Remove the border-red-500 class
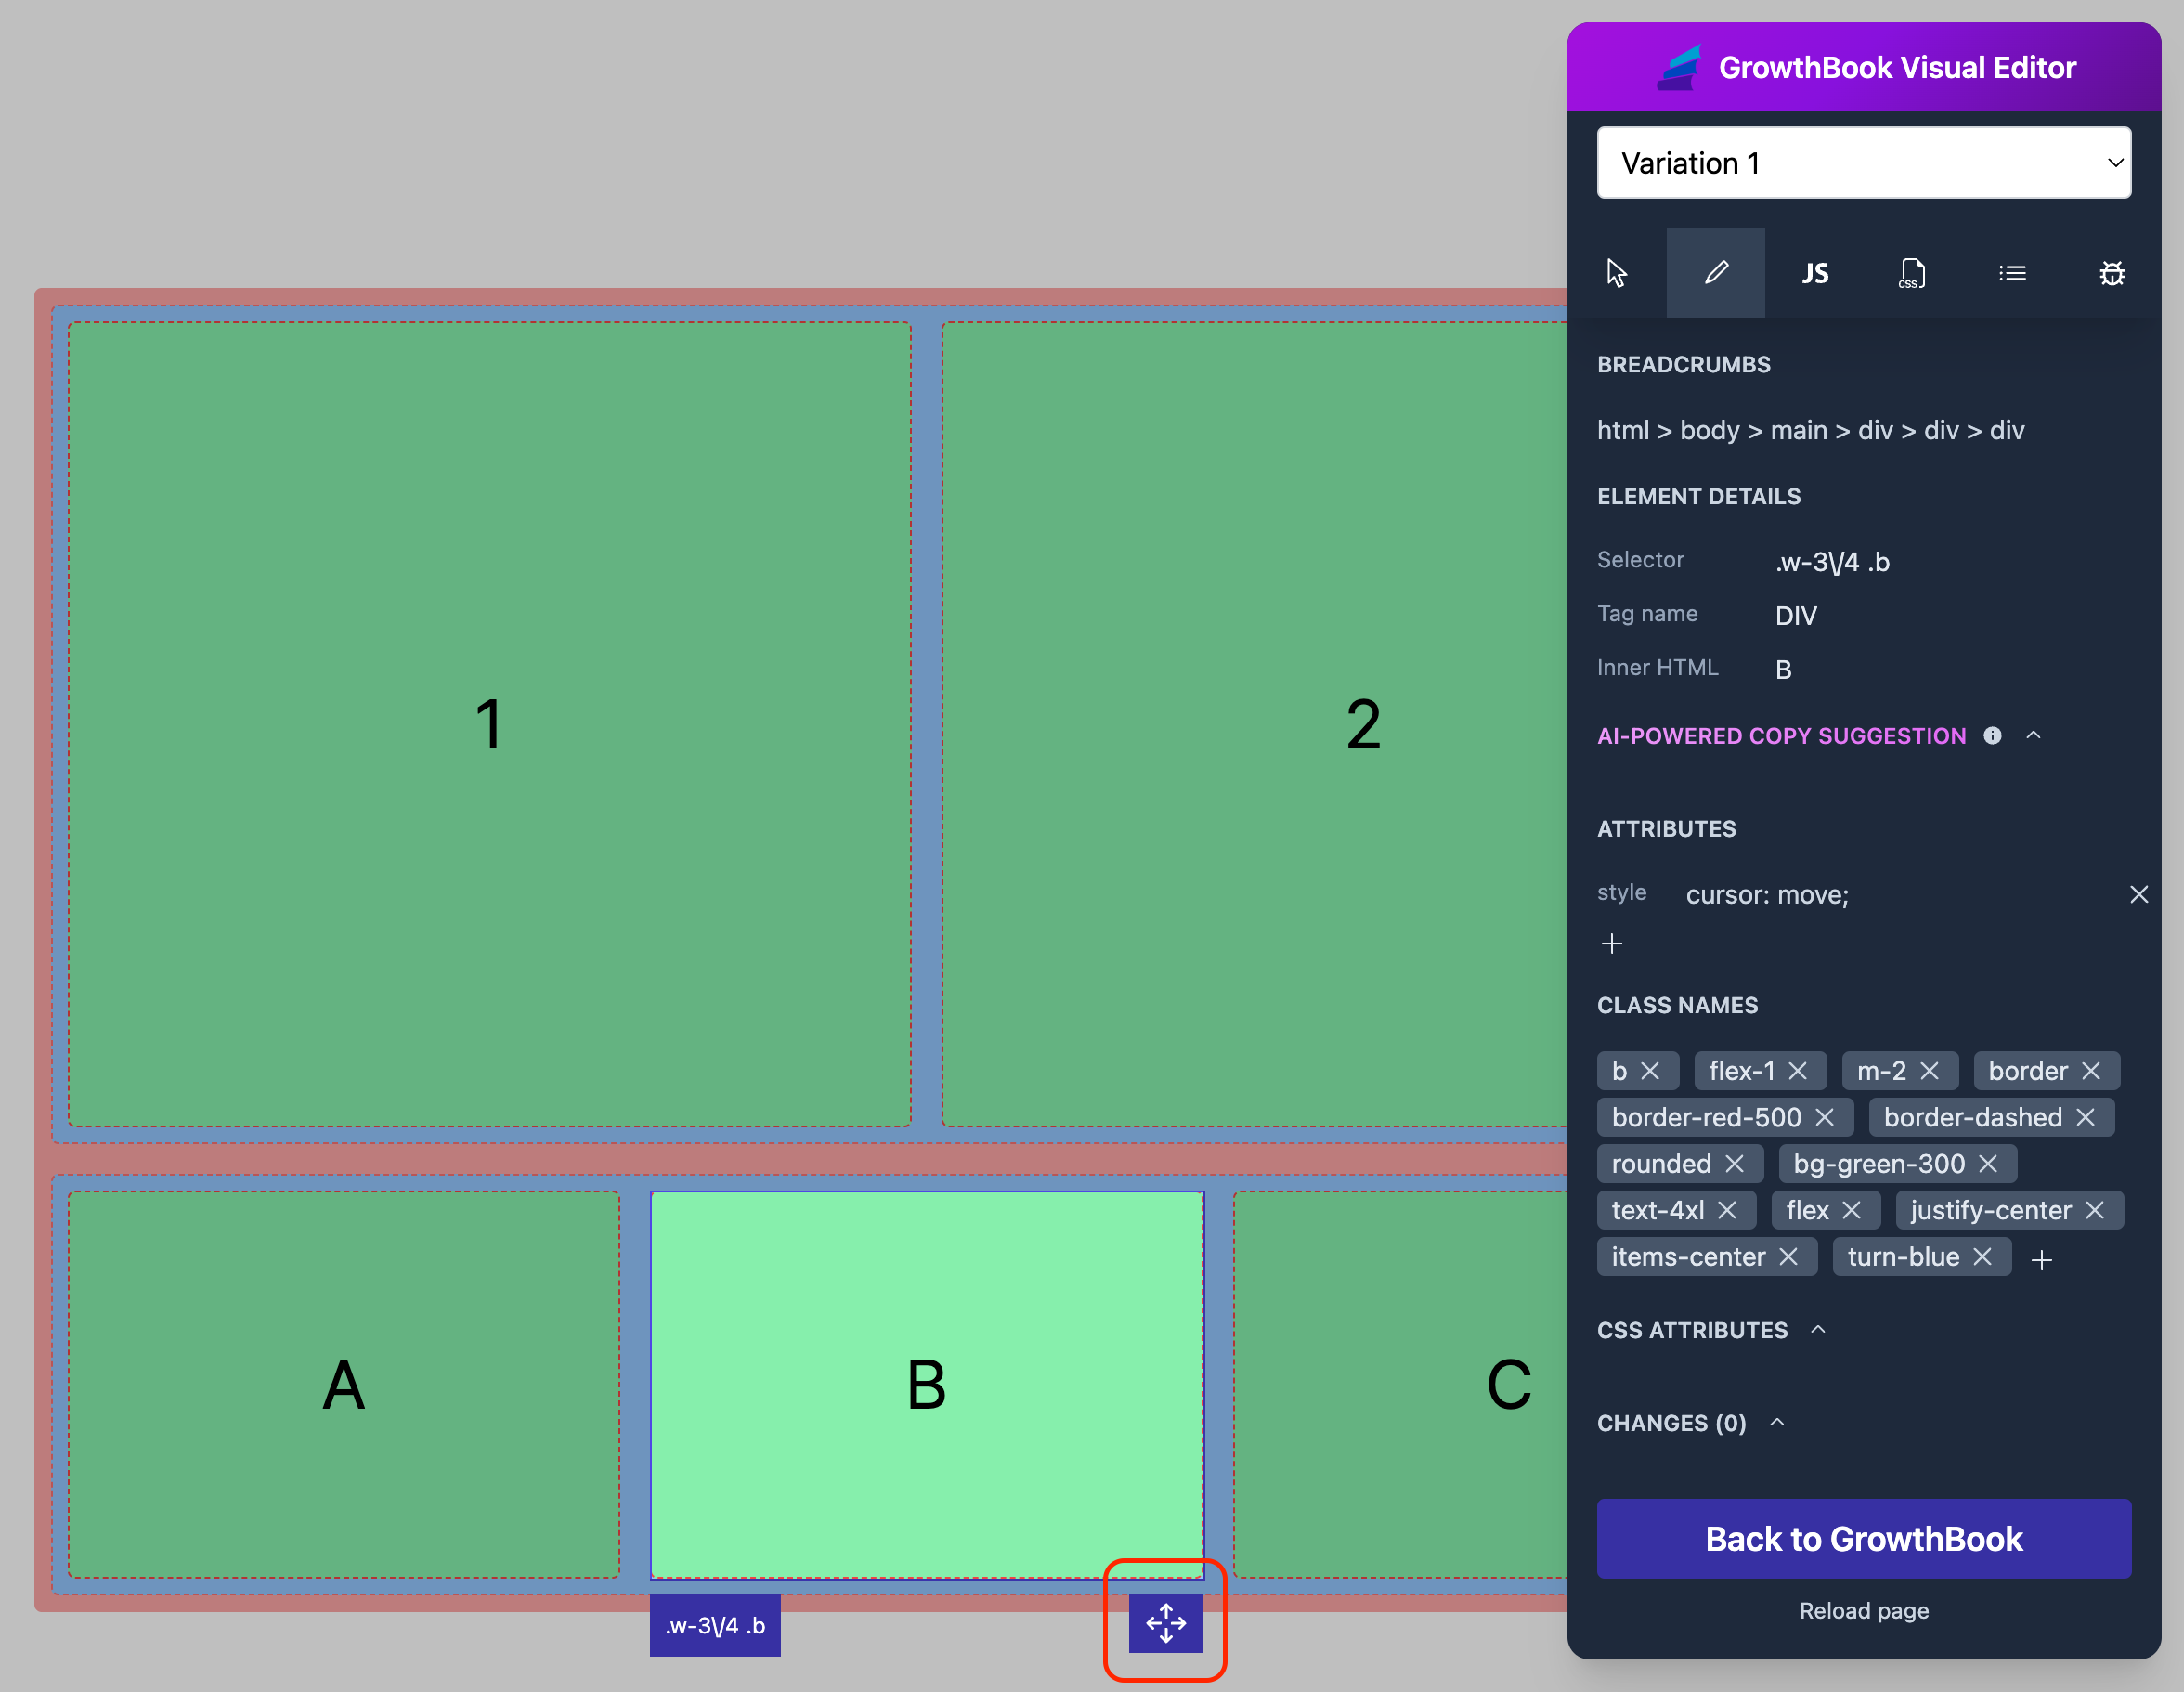Image resolution: width=2184 pixels, height=1692 pixels. click(1825, 1117)
